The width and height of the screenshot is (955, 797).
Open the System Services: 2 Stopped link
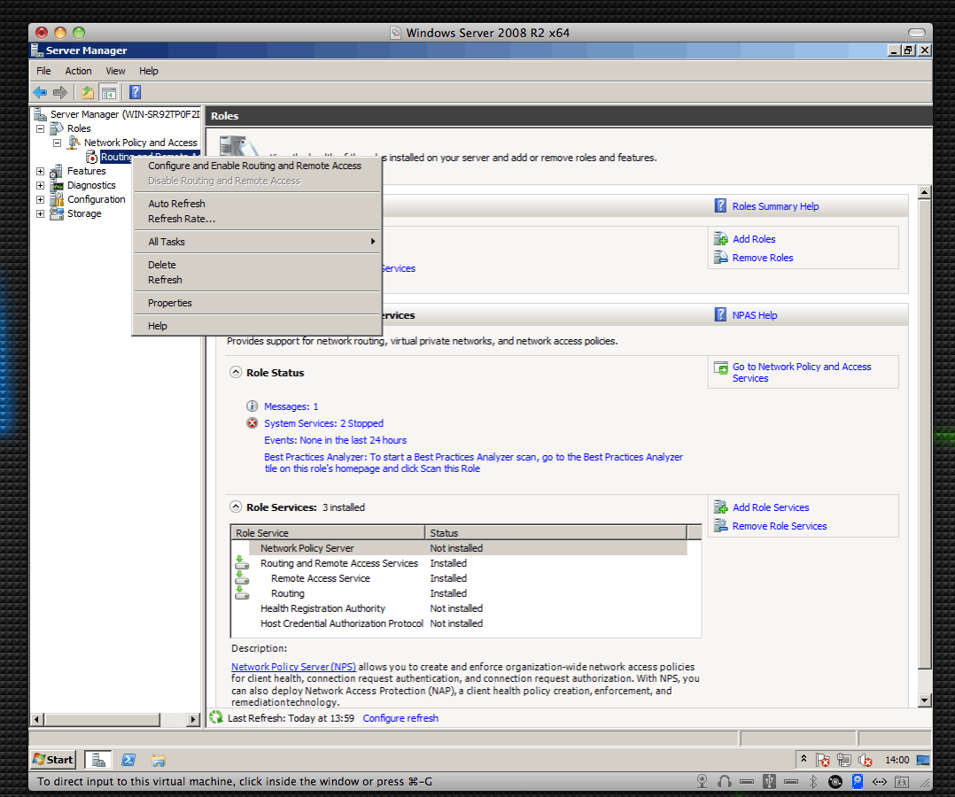tap(323, 423)
